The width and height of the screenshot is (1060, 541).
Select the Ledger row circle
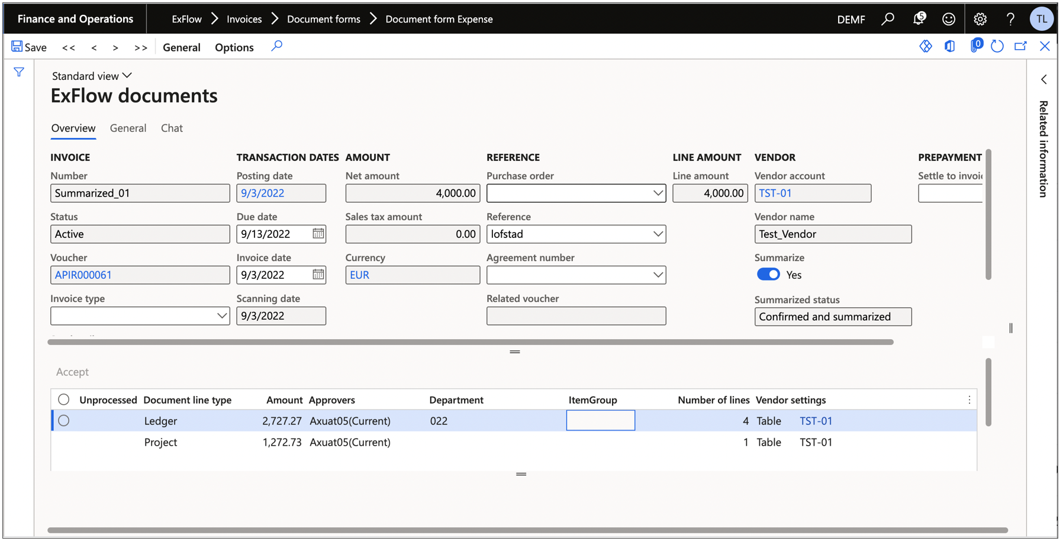[x=64, y=421]
